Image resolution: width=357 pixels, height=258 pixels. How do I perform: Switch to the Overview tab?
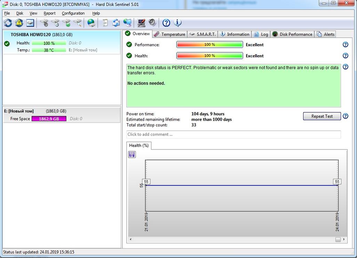(x=138, y=34)
